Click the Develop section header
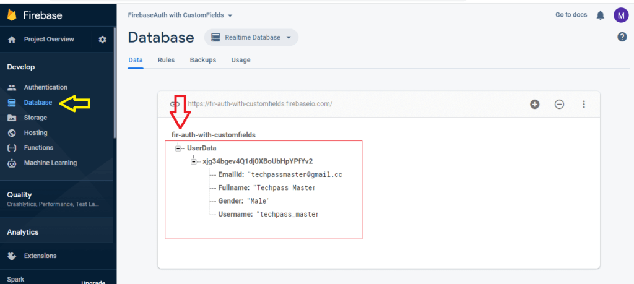634x284 pixels. 21,67
